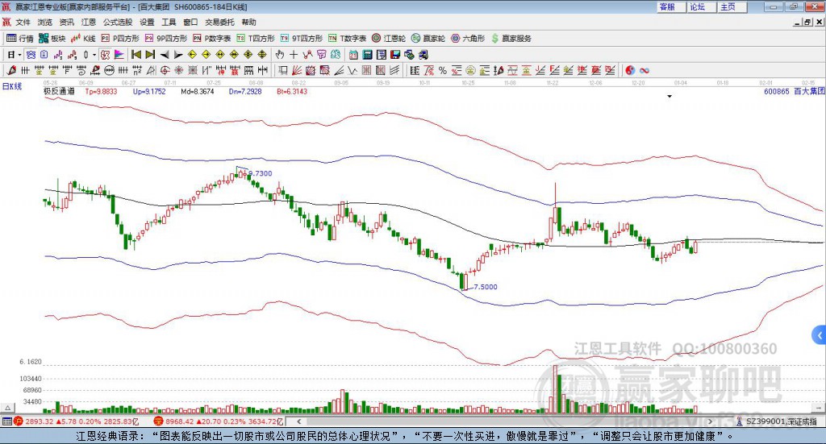Click the magenta gradient triangle icon
Image resolution: width=826 pixels, height=444 pixels.
click(119, 55)
